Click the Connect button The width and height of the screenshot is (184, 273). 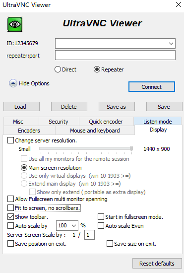(x=152, y=87)
